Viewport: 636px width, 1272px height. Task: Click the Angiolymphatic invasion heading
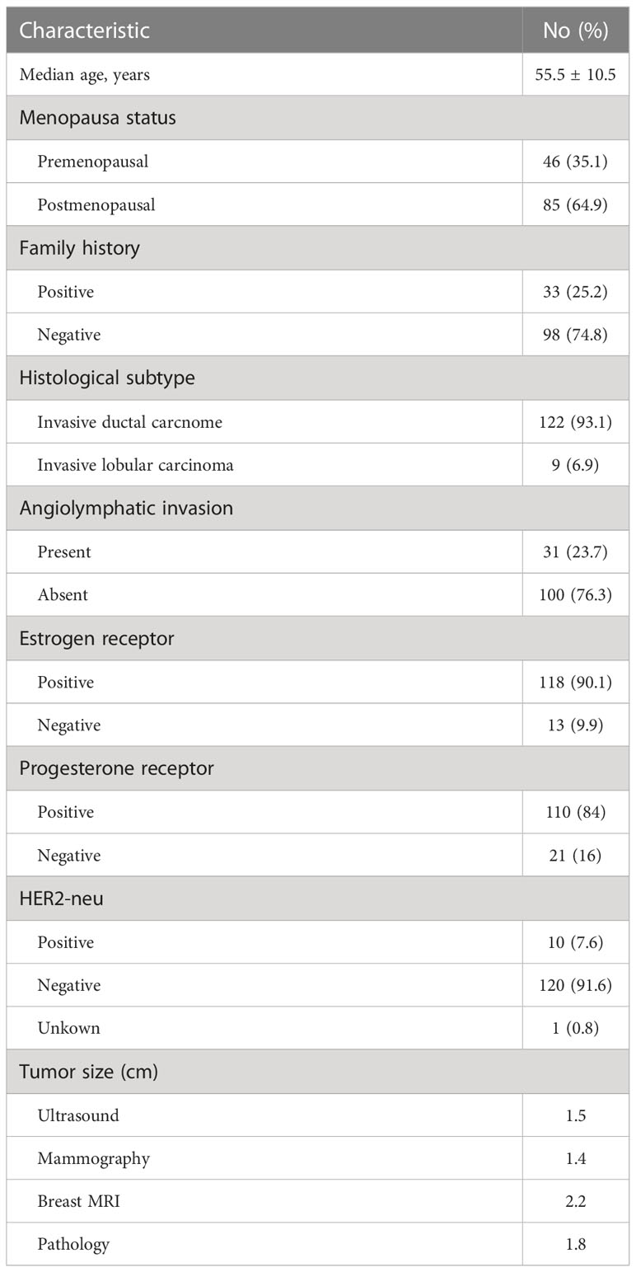coord(126,509)
